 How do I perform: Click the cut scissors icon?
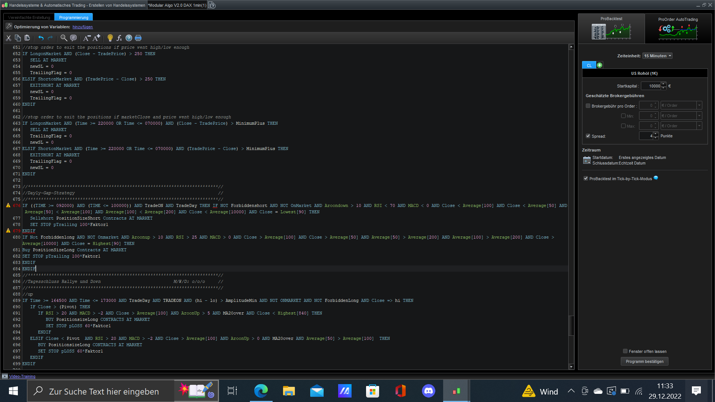coord(9,38)
